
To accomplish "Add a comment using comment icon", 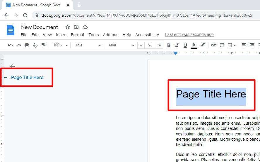I will click(x=222, y=45).
